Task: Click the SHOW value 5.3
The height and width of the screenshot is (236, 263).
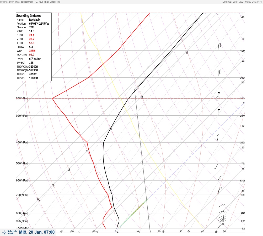Action: [x=31, y=47]
